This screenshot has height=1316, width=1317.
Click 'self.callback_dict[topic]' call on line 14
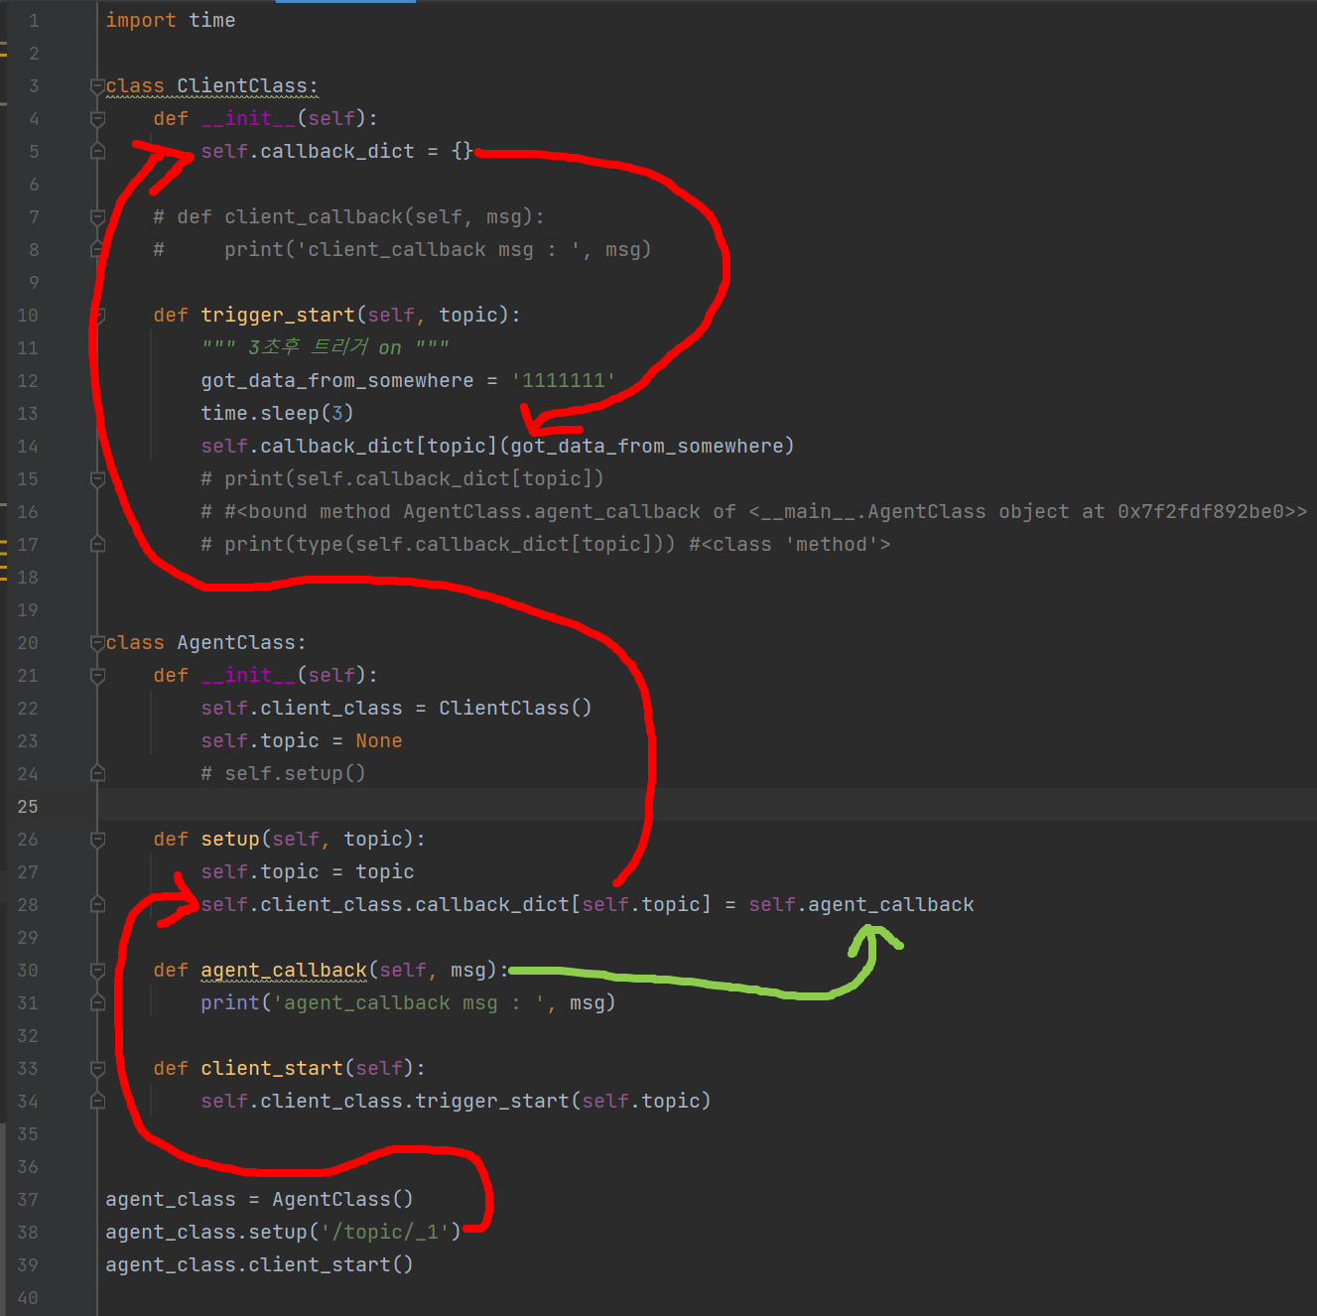pyautogui.click(x=349, y=447)
